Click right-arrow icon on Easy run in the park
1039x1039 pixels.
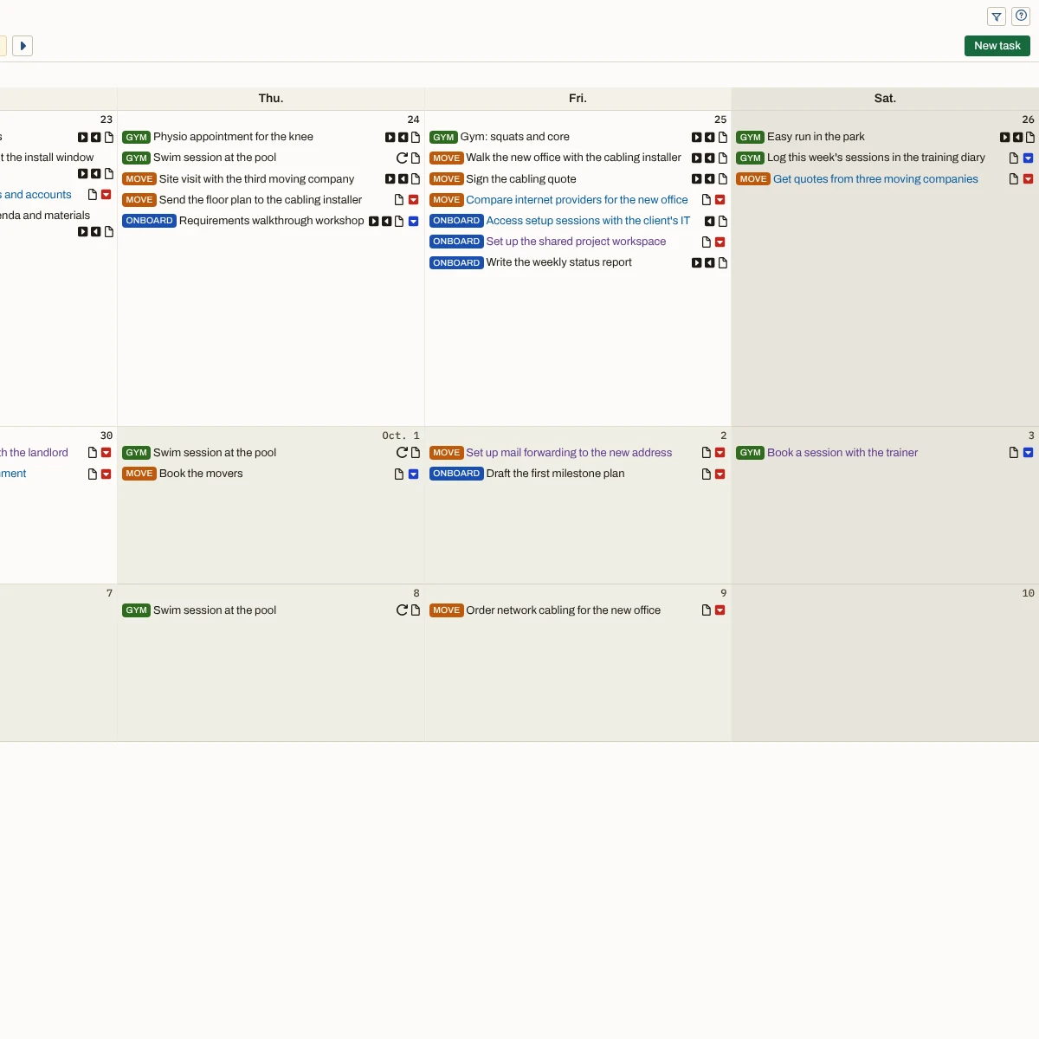[x=1004, y=137]
